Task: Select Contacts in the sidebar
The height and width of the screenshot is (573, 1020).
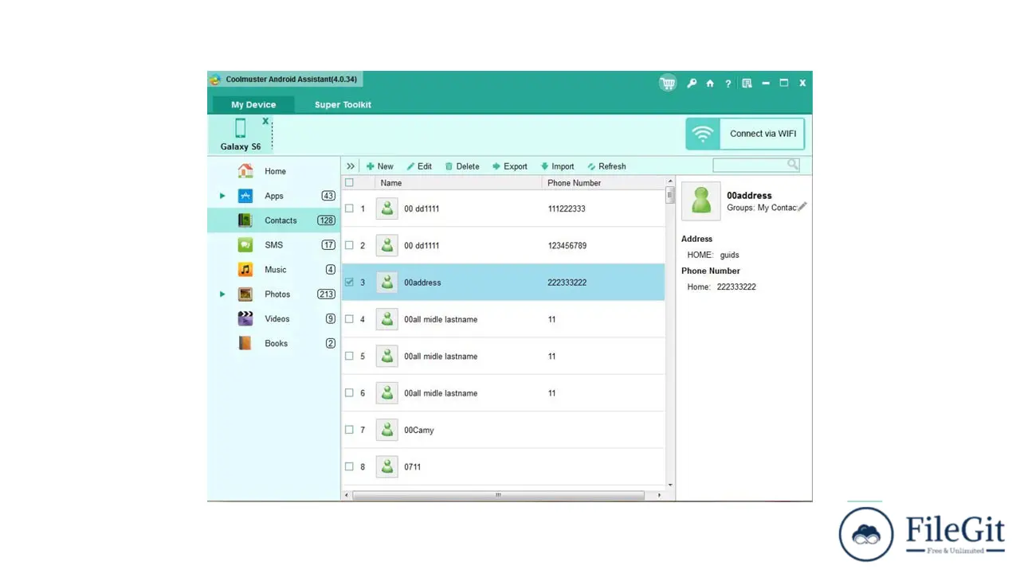Action: (x=273, y=220)
